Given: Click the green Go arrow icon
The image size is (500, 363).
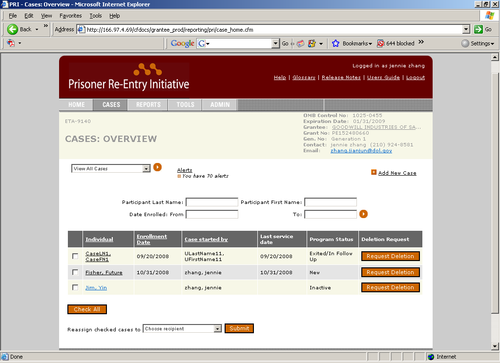Looking at the screenshot, I should coord(479,29).
